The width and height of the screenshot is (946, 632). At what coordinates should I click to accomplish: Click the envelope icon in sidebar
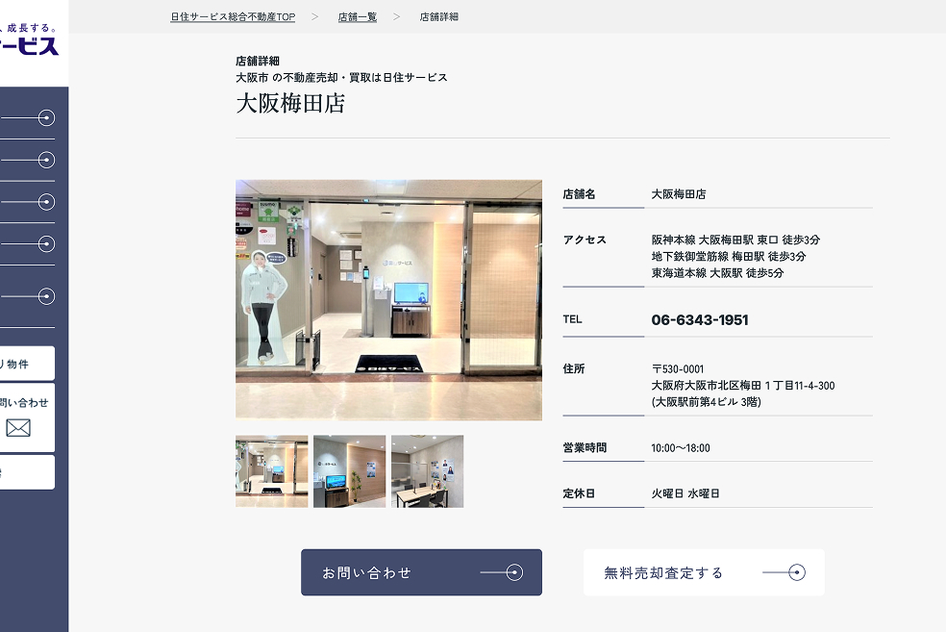click(18, 428)
